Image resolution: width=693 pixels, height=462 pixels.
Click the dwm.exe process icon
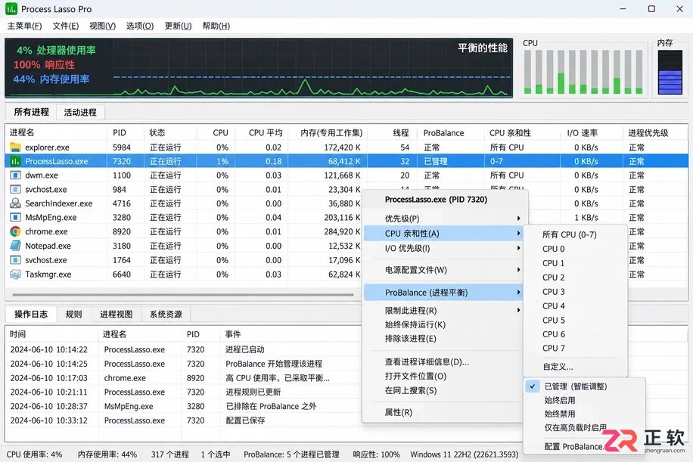[x=15, y=175]
